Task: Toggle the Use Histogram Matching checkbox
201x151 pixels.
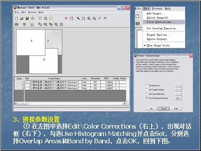Action: click(x=147, y=98)
